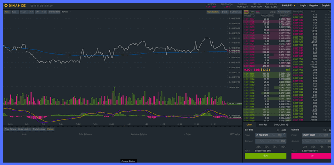Click the volume label 1420.220000 on the chart
This screenshot has height=165, width=334.
click(x=235, y=103)
